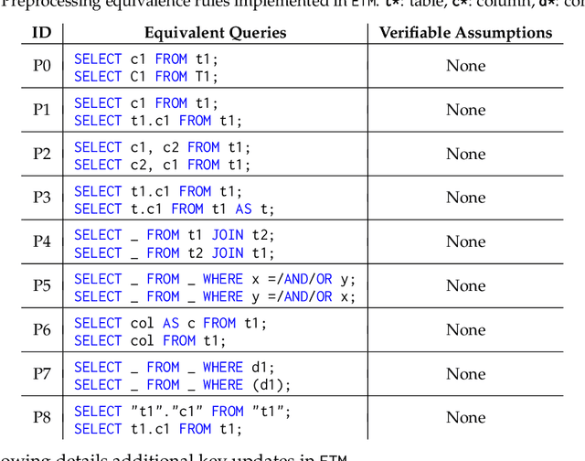Select the P3 row ID cell
The height and width of the screenshot is (461, 585).
tap(42, 198)
